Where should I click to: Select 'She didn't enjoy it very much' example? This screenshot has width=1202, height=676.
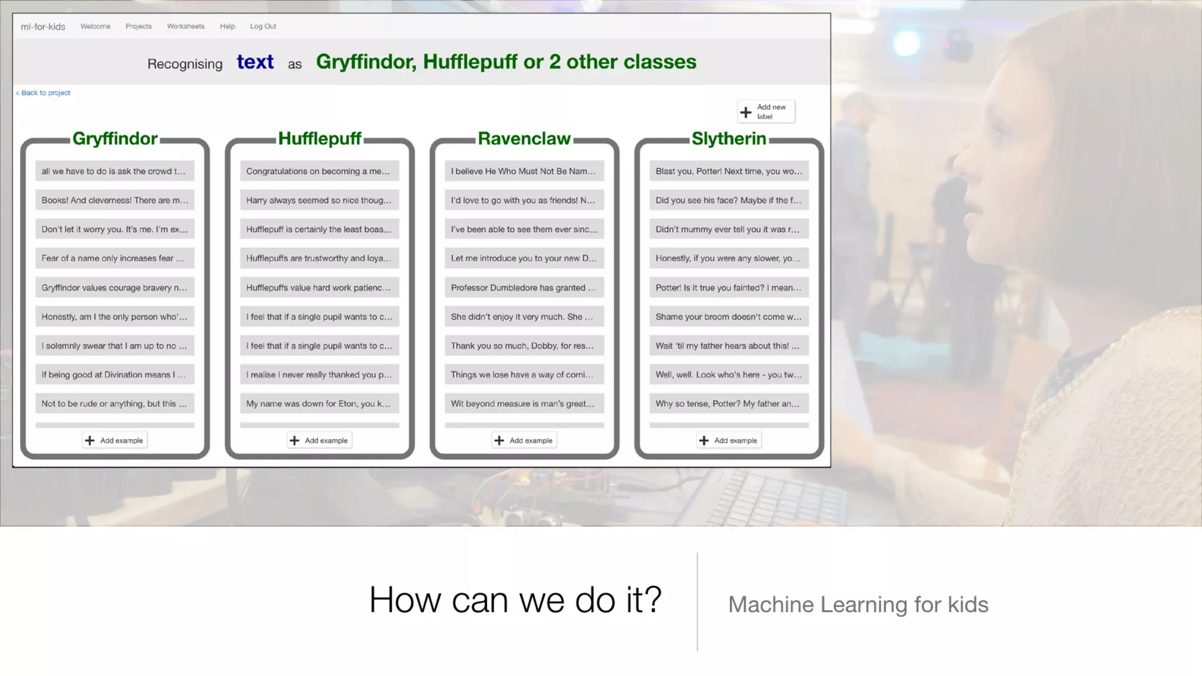(x=524, y=317)
